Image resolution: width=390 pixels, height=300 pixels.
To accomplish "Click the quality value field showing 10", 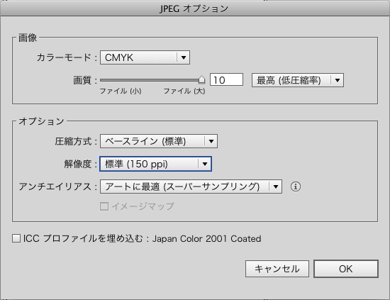I will click(x=227, y=80).
